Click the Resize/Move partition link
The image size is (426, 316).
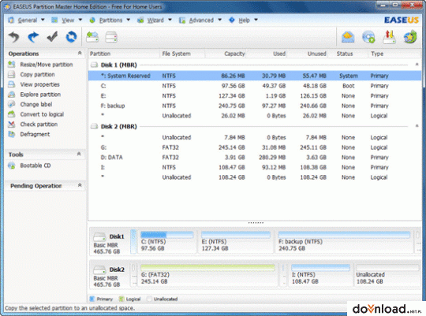(47, 65)
